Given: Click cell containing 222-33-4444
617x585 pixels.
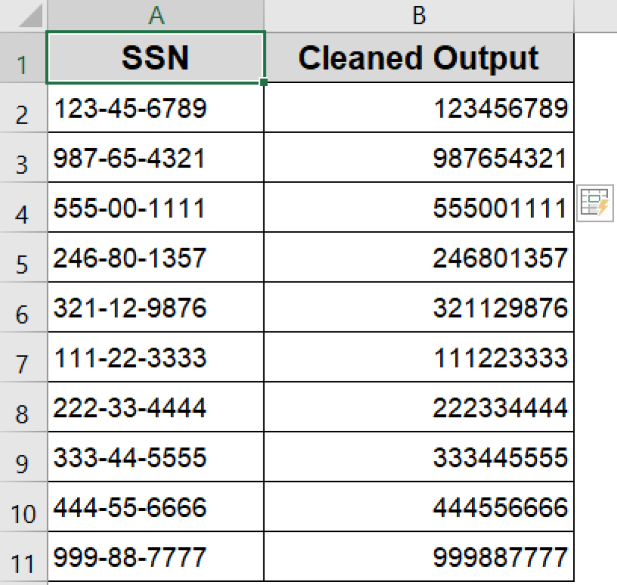Looking at the screenshot, I should click(x=155, y=407).
